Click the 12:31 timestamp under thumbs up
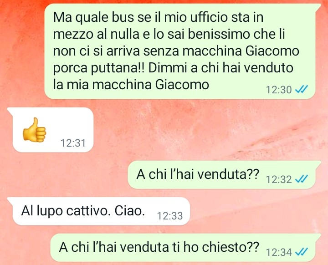 (x=73, y=143)
